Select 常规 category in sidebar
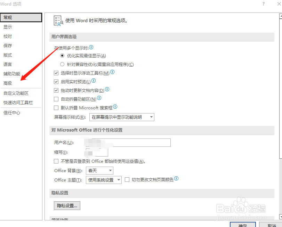This screenshot has height=227, width=282. tap(21, 17)
